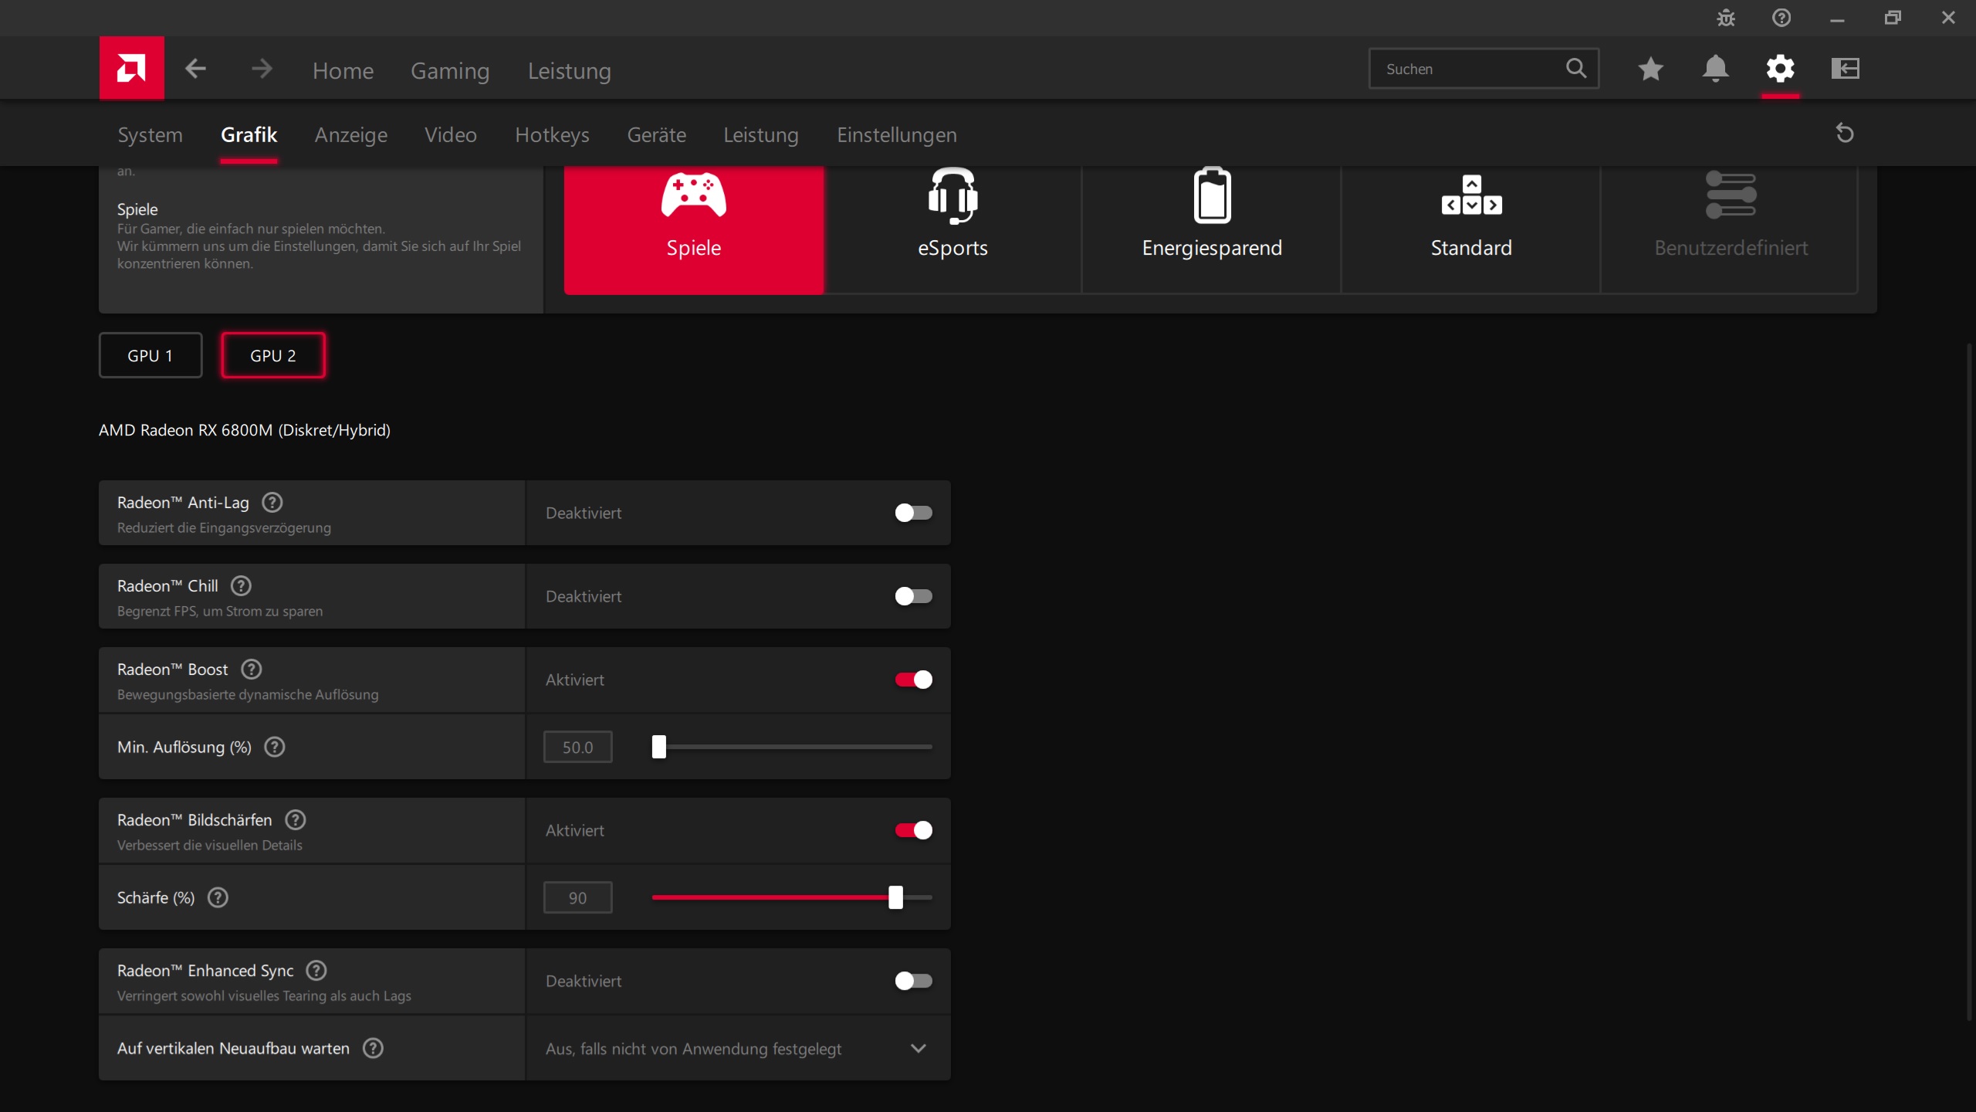Open the Gaming menu
This screenshot has width=1976, height=1112.
click(x=450, y=70)
